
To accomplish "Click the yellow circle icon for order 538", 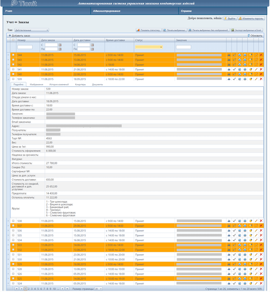I will [x=251, y=221].
